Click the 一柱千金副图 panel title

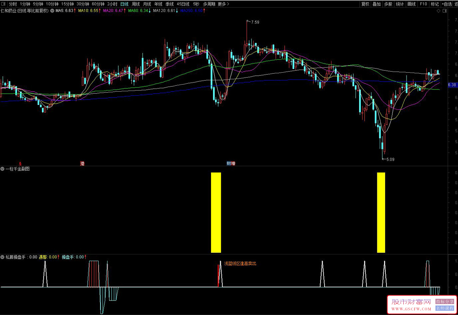(18, 169)
